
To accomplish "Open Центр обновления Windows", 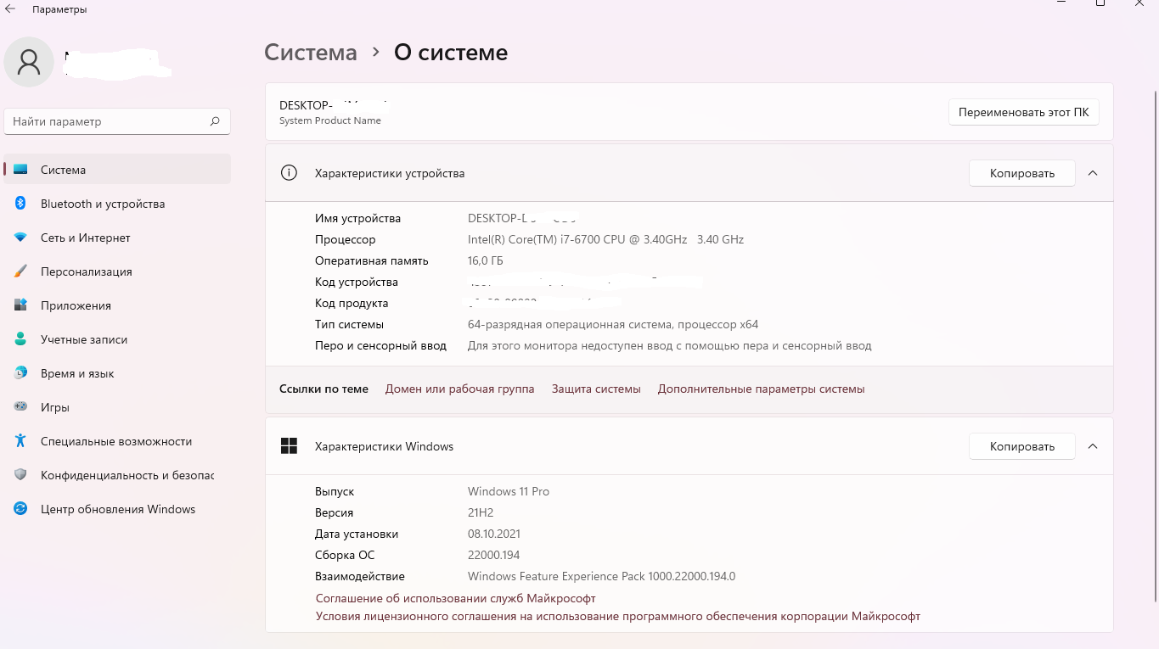I will point(117,509).
